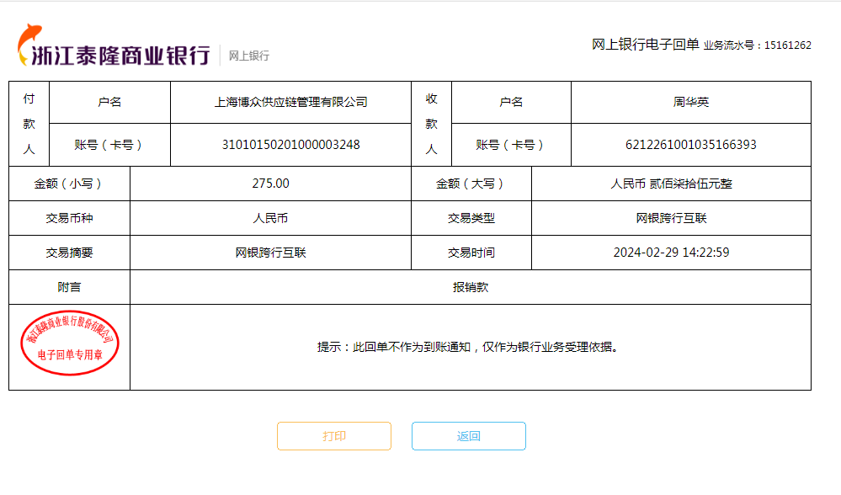Select payee account number 6212261001035166393

691,145
